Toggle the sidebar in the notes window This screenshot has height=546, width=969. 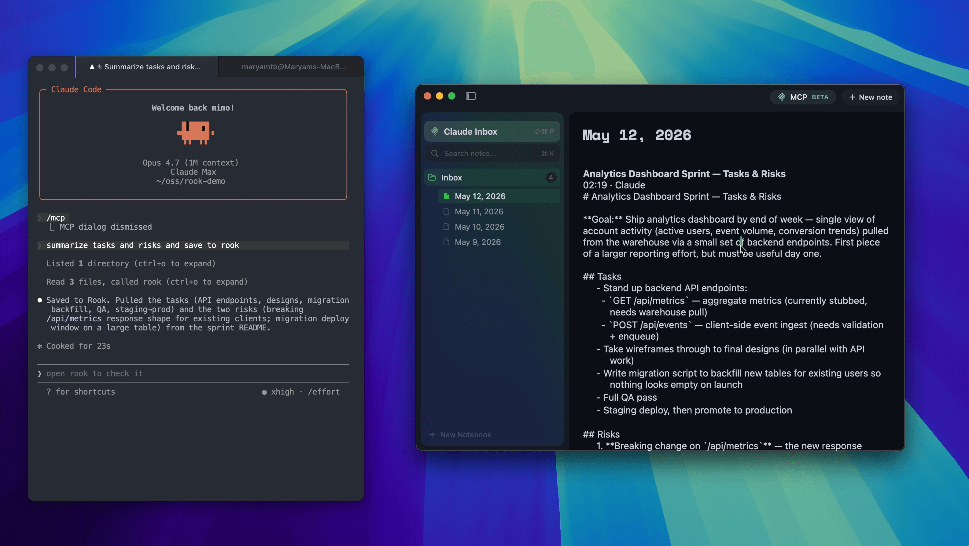pos(470,96)
